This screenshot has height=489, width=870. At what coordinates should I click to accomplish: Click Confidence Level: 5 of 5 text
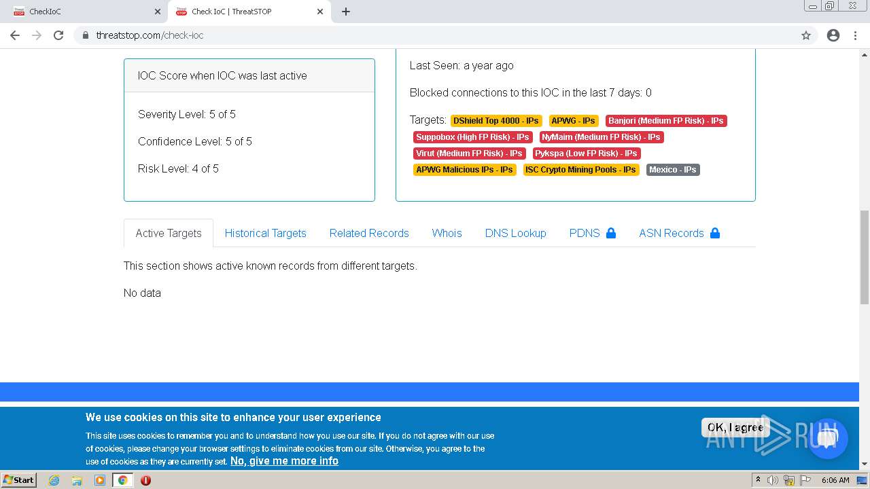tap(195, 141)
